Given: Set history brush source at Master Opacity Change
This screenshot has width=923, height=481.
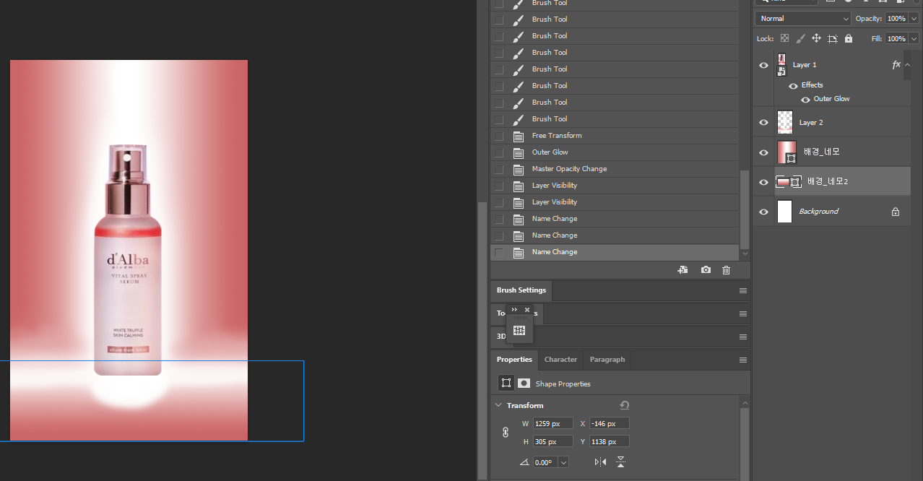Looking at the screenshot, I should tap(499, 169).
